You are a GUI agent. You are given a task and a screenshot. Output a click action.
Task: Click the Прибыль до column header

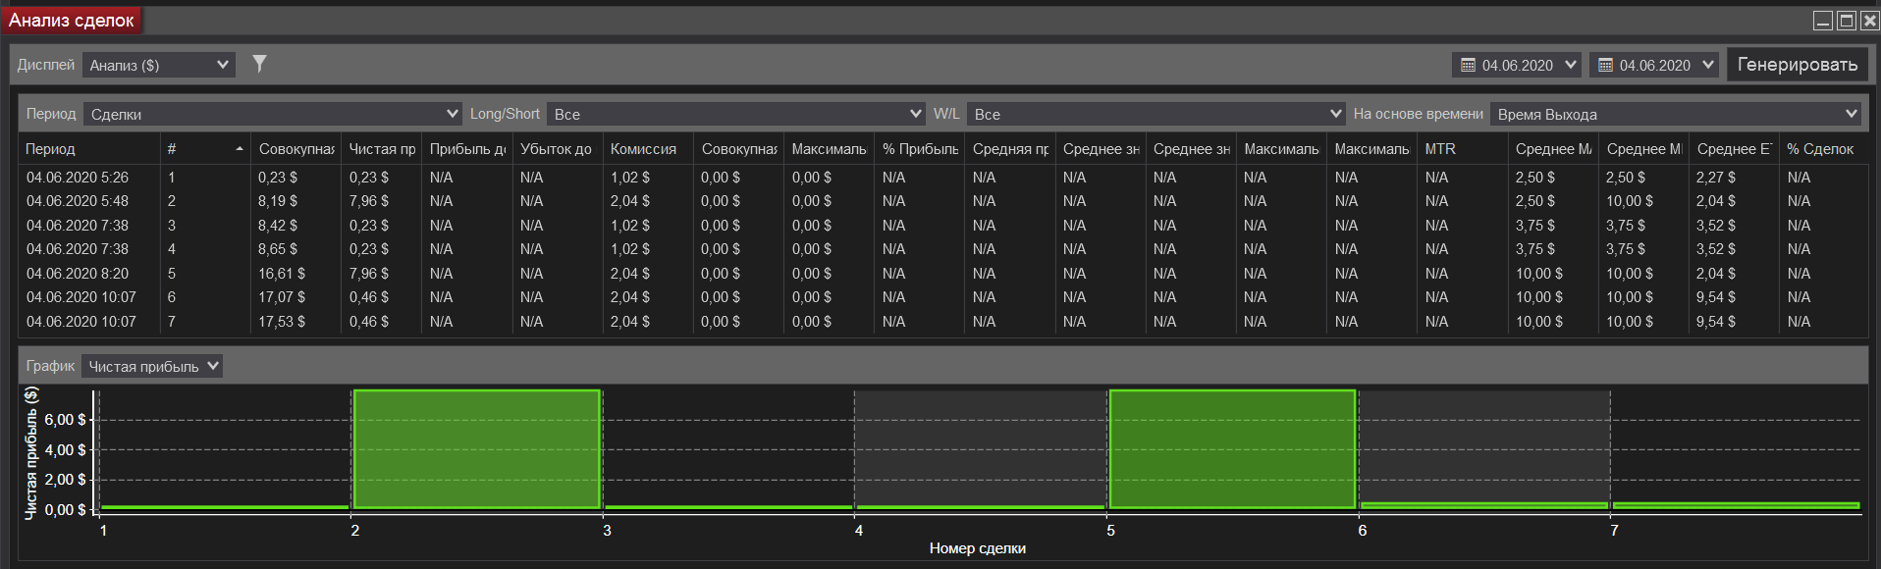(467, 149)
